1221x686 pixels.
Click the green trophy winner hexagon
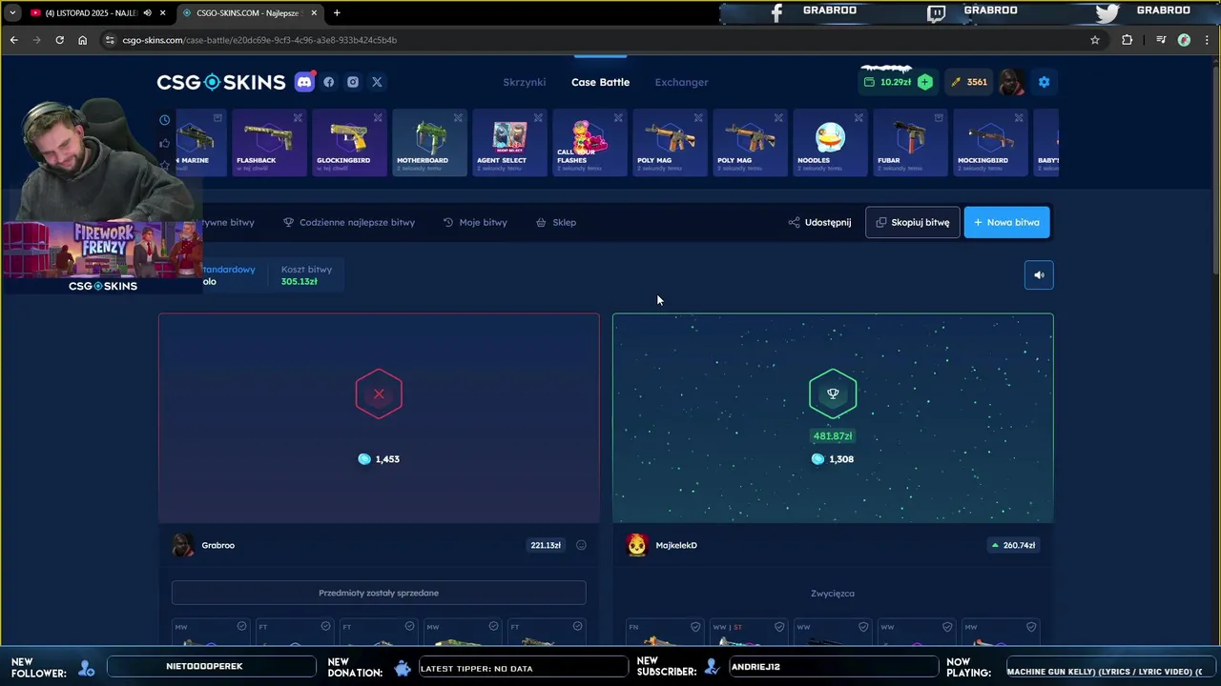[x=833, y=393]
